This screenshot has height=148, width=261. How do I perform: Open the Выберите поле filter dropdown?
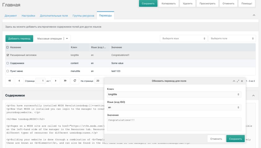pyautogui.click(x=232, y=39)
